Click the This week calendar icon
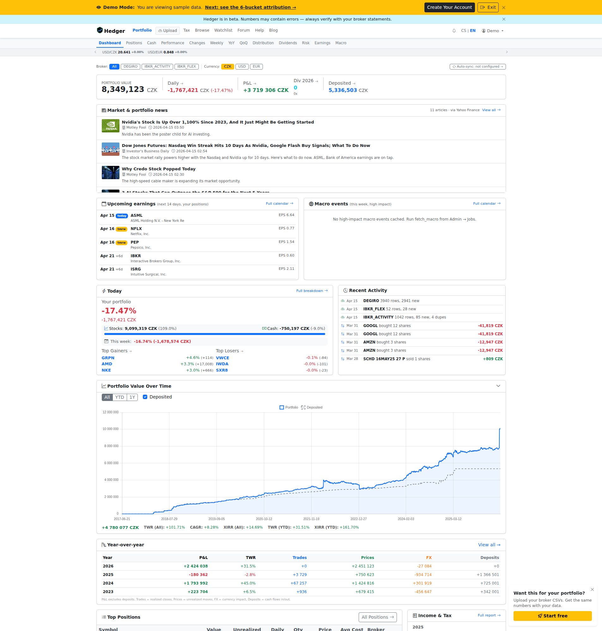The width and height of the screenshot is (602, 631). tap(106, 342)
